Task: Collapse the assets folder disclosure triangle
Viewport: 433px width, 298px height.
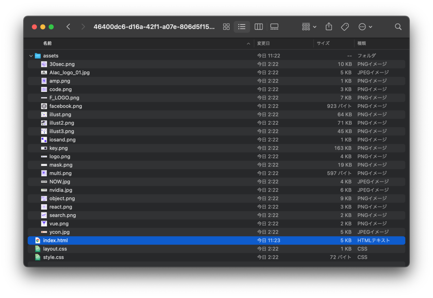Action: tap(31, 56)
